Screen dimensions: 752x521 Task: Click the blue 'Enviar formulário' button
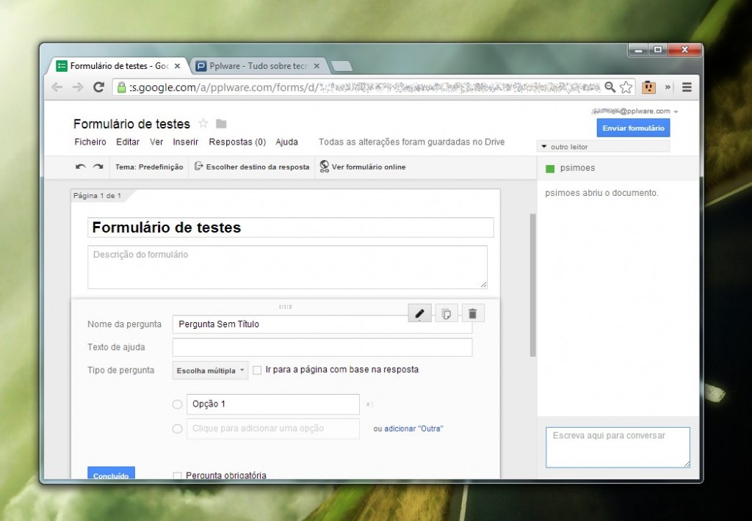[633, 128]
